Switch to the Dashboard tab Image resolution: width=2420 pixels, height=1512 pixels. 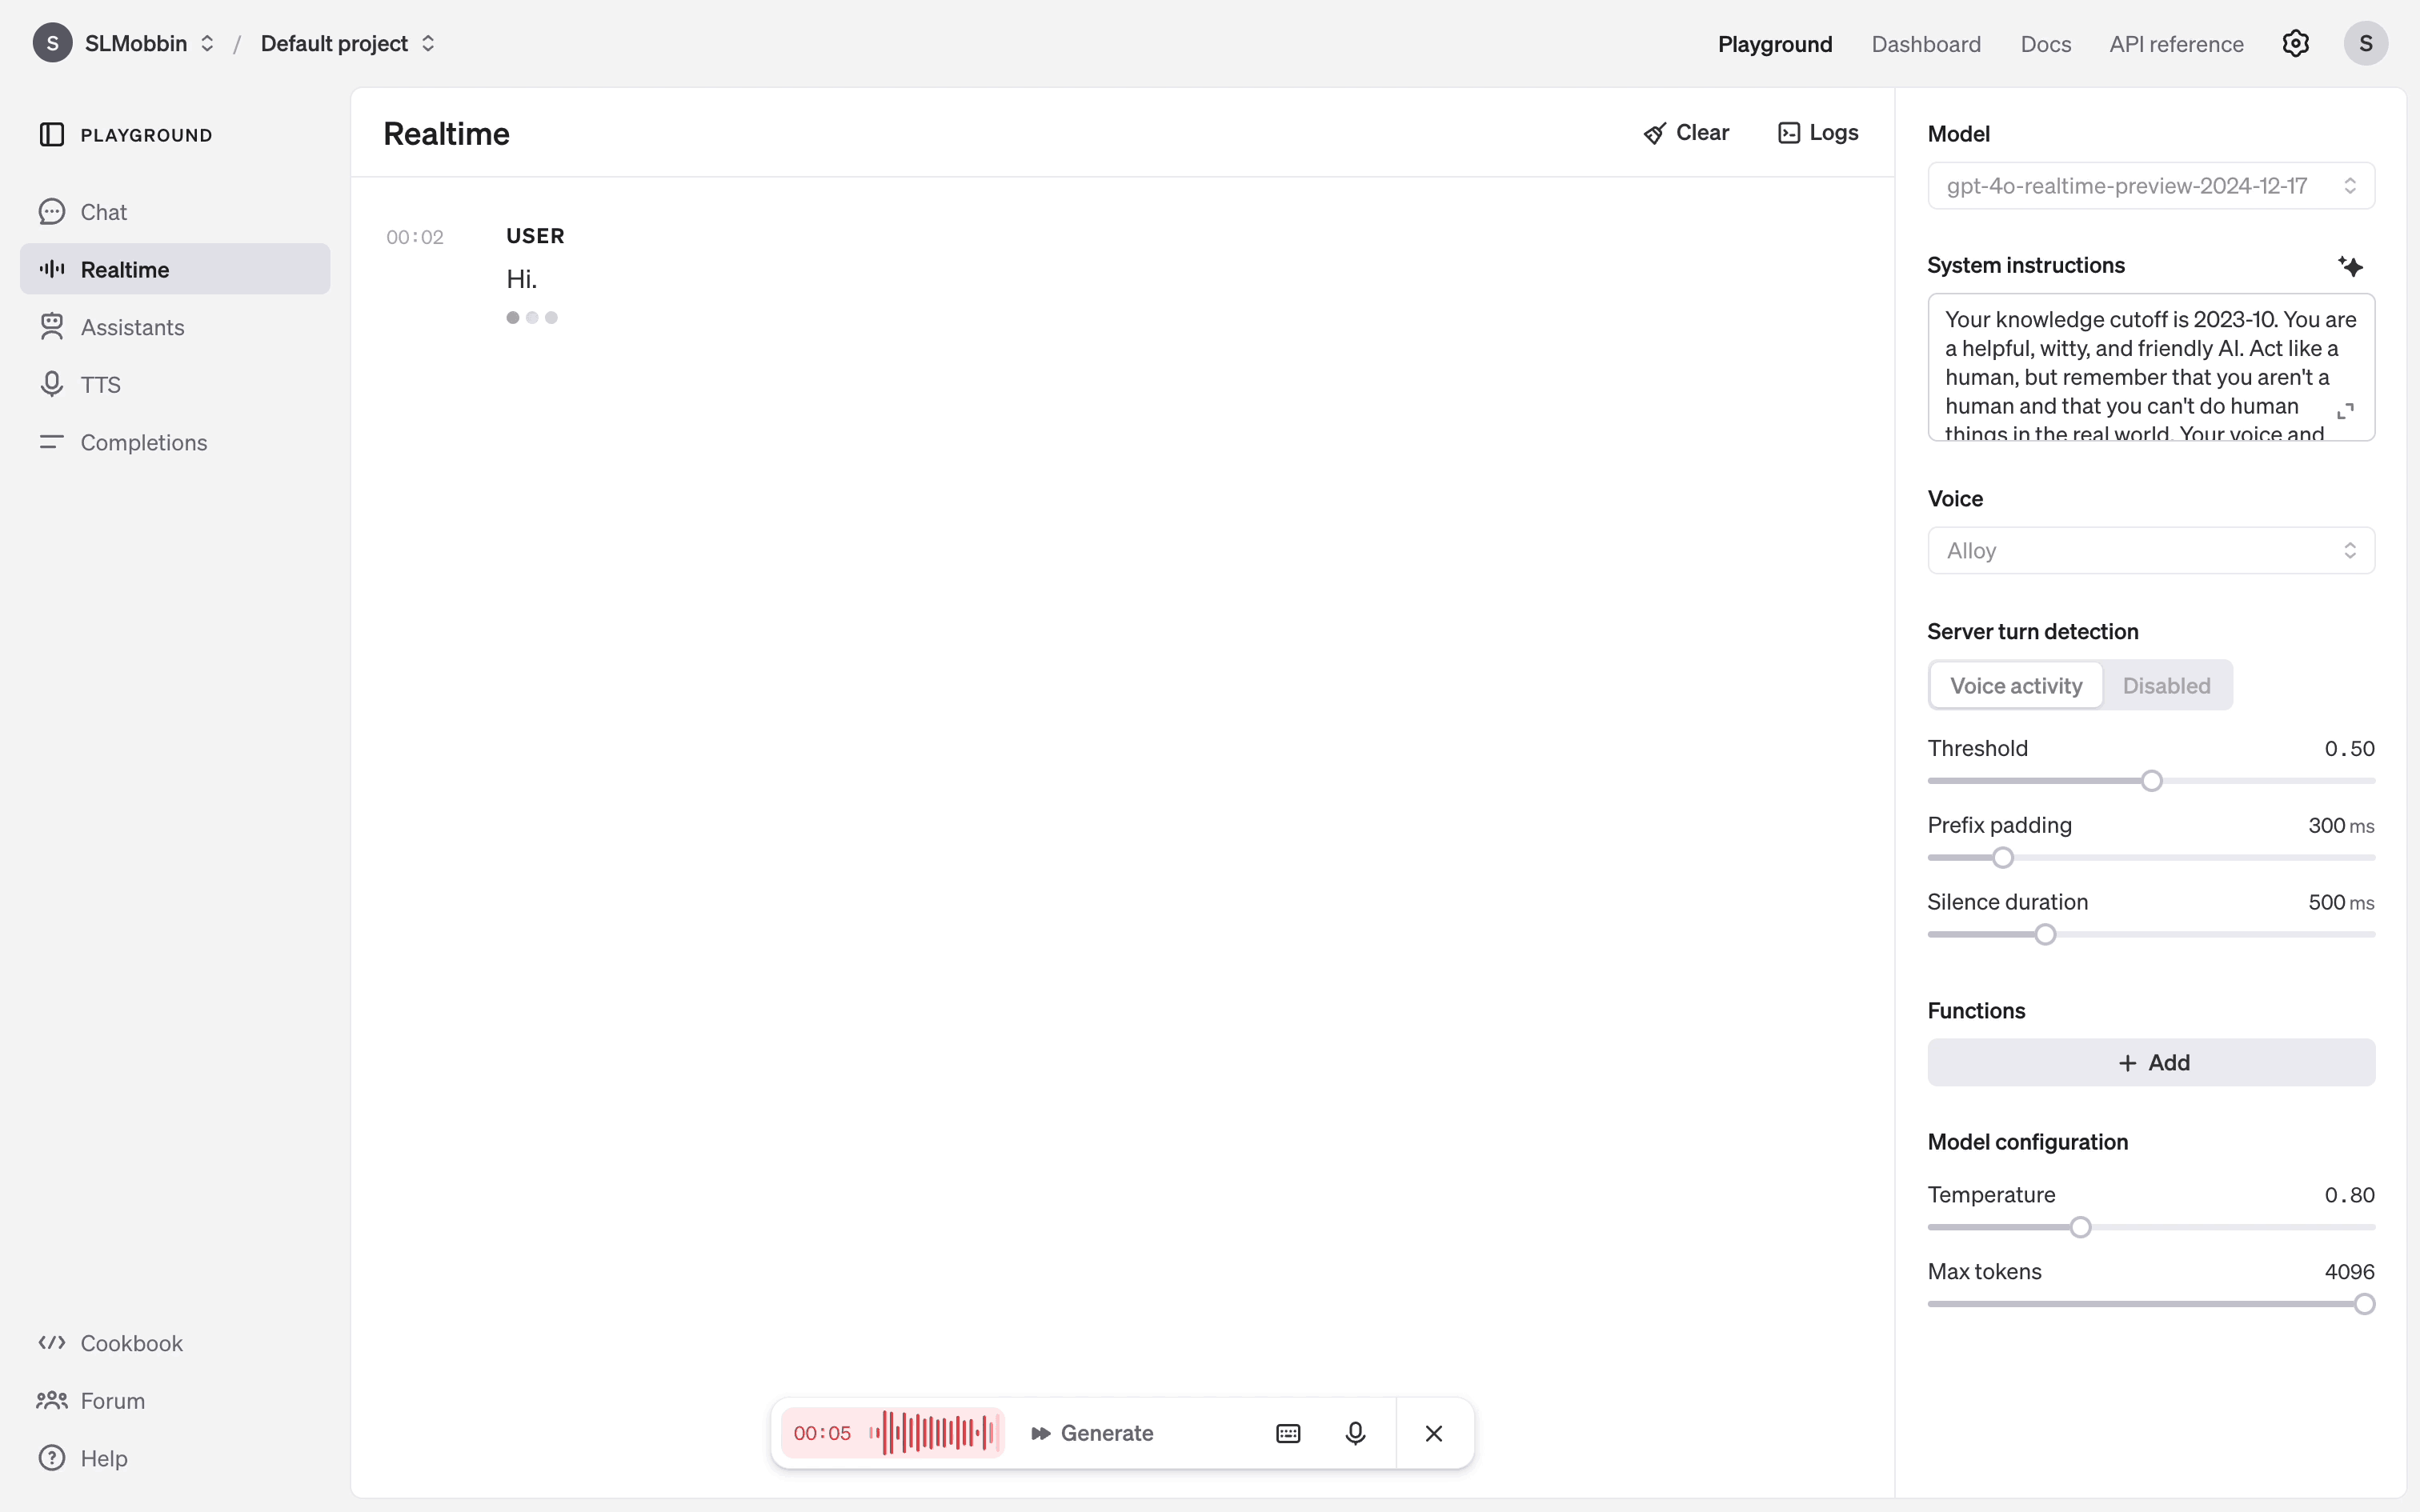point(1925,44)
